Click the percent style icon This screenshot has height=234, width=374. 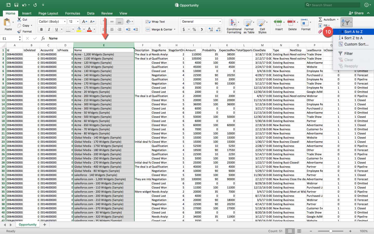coord(194,29)
